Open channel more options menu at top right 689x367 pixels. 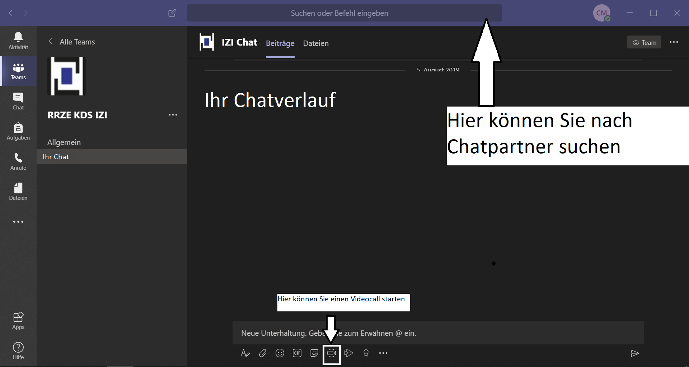[674, 42]
